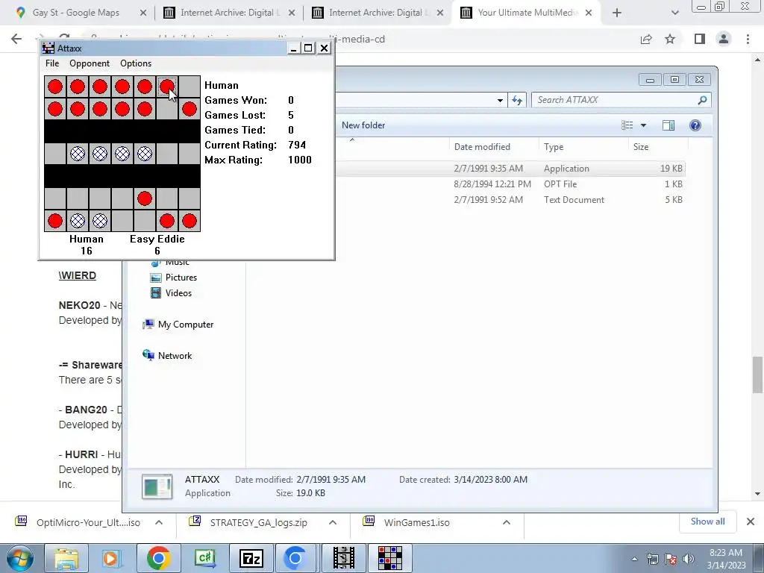Open the C# application taskbar icon
The height and width of the screenshot is (573, 764).
204,558
